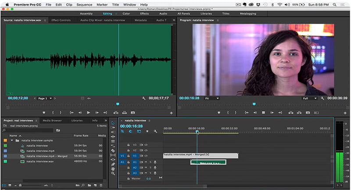
Task: Select the Razor tool
Action: click(113, 151)
